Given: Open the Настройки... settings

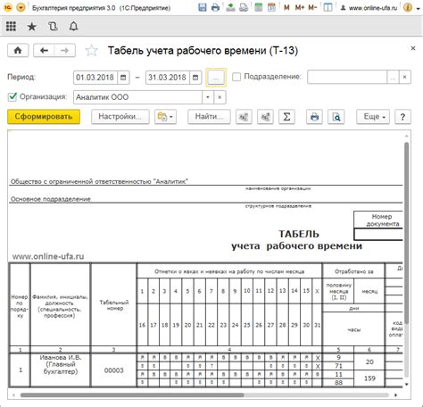Looking at the screenshot, I should (x=120, y=117).
